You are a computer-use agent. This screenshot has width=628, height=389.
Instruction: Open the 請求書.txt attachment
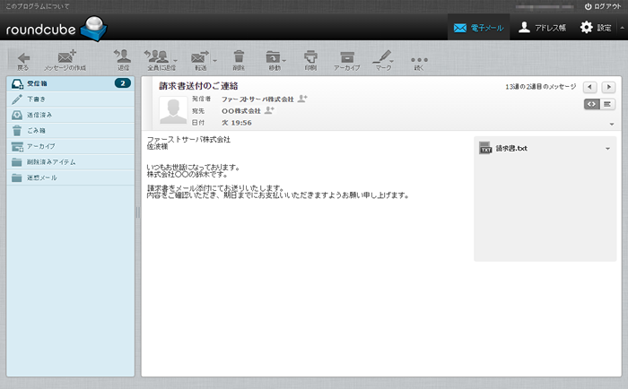(x=510, y=148)
